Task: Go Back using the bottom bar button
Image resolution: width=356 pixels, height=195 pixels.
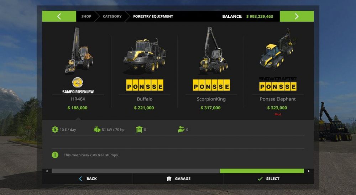Action: pos(88,179)
